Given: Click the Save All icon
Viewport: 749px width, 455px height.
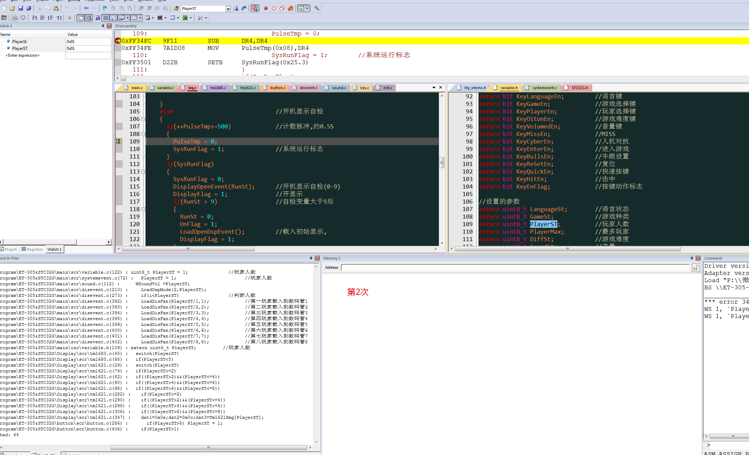Looking at the screenshot, I should [x=29, y=8].
